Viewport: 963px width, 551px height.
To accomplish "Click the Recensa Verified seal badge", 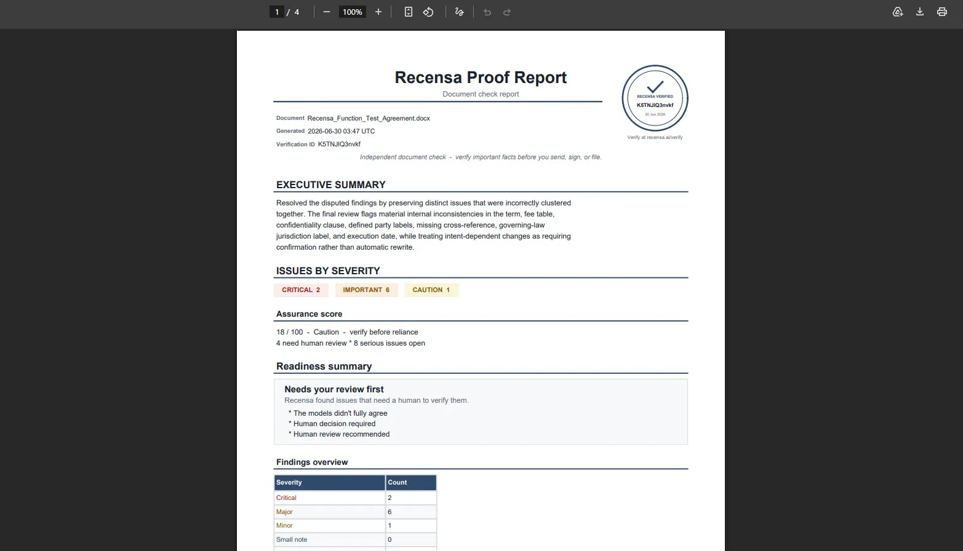I will point(655,98).
